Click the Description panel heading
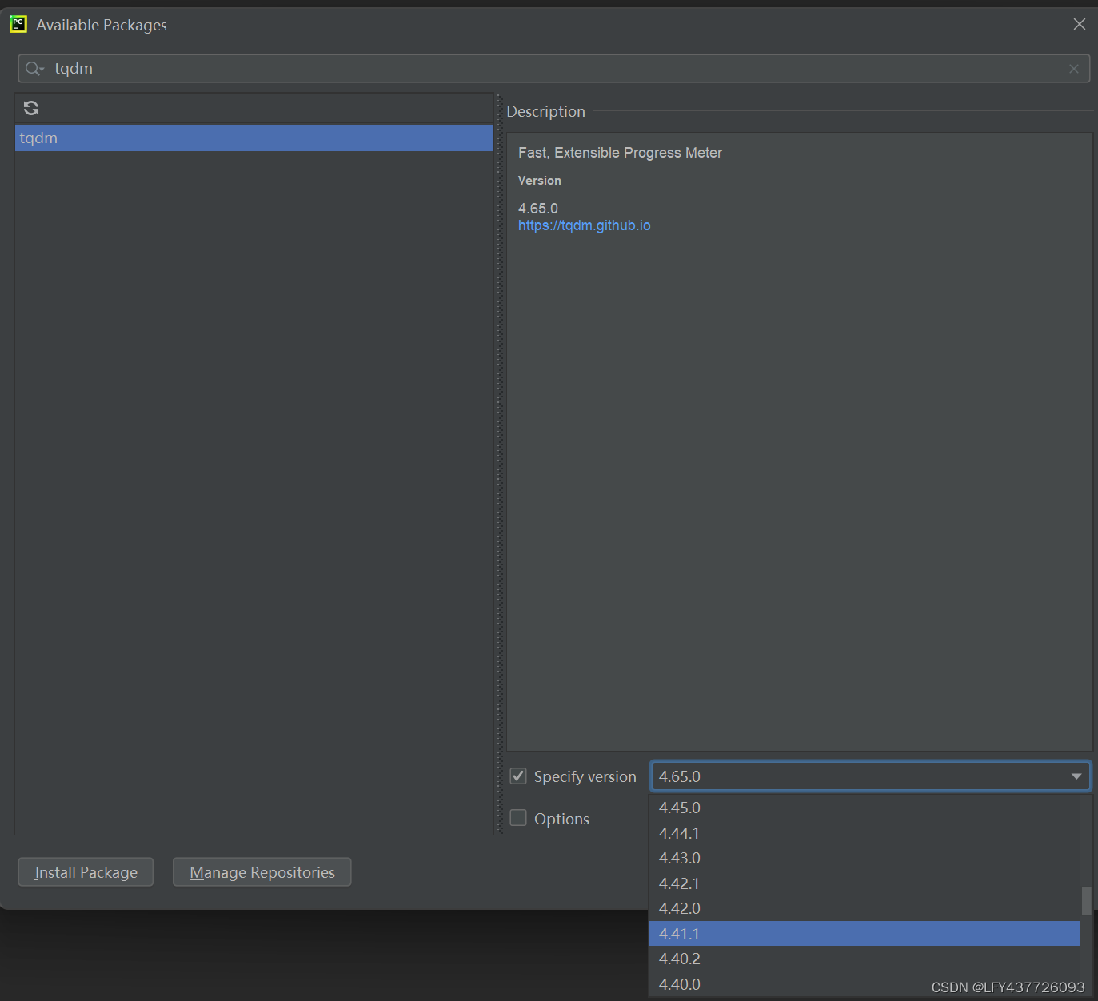The width and height of the screenshot is (1098, 1001). coord(546,111)
